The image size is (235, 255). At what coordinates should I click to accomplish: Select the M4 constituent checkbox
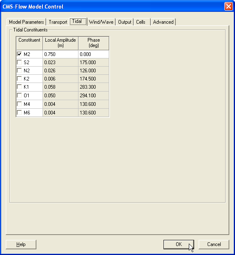coord(19,104)
